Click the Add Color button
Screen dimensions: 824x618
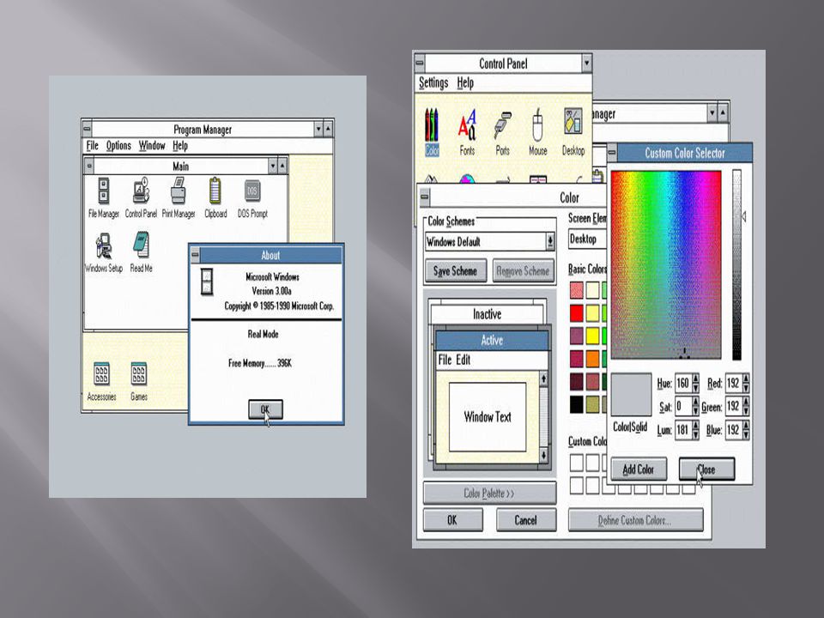[x=639, y=469]
